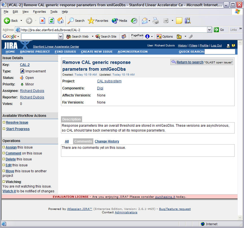Click the Print icon
The image size is (244, 228).
click(x=156, y=21)
